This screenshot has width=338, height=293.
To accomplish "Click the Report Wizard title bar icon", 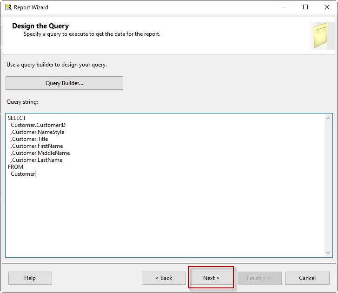I will [x=8, y=7].
